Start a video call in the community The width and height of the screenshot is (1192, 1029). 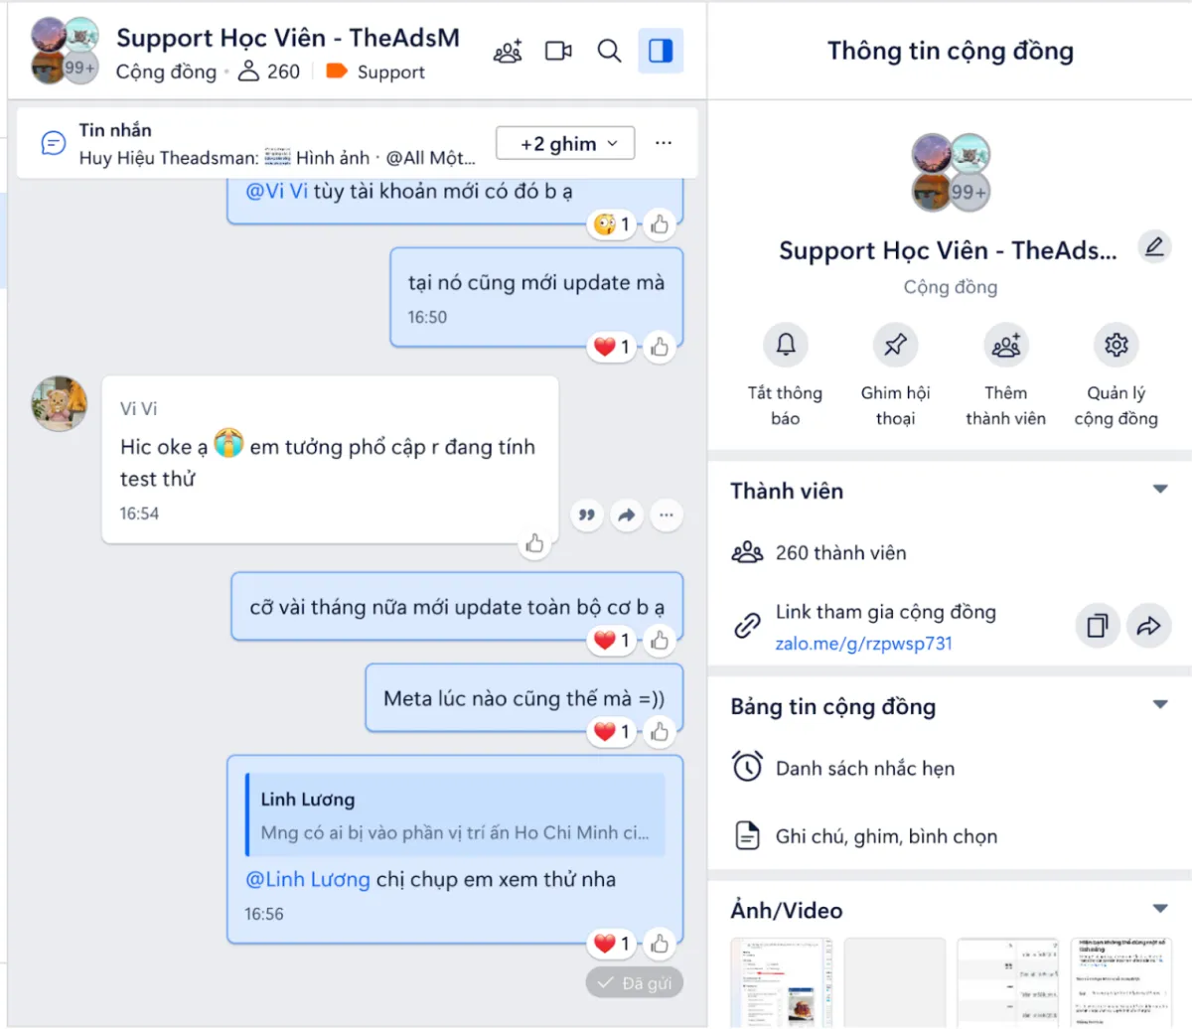(x=558, y=51)
